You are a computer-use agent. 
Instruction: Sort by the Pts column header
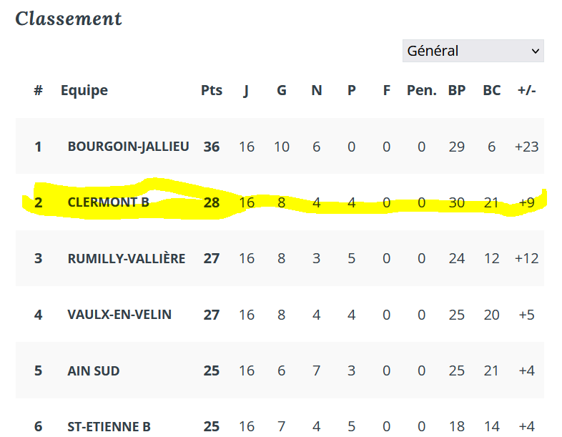point(212,90)
